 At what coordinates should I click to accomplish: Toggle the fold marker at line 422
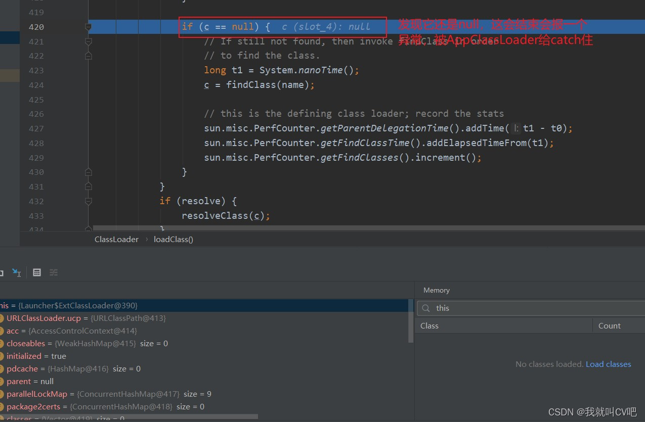(x=88, y=56)
